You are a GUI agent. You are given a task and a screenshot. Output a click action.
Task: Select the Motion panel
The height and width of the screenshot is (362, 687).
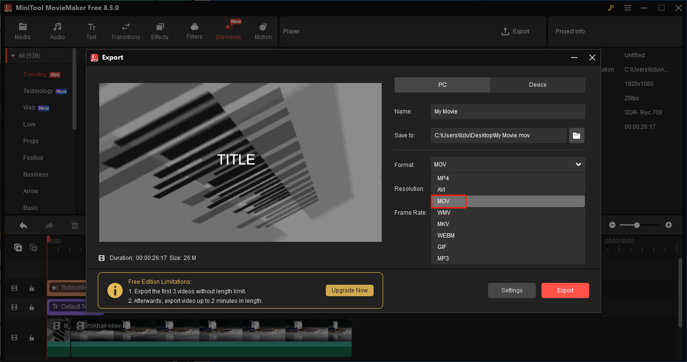click(x=263, y=31)
